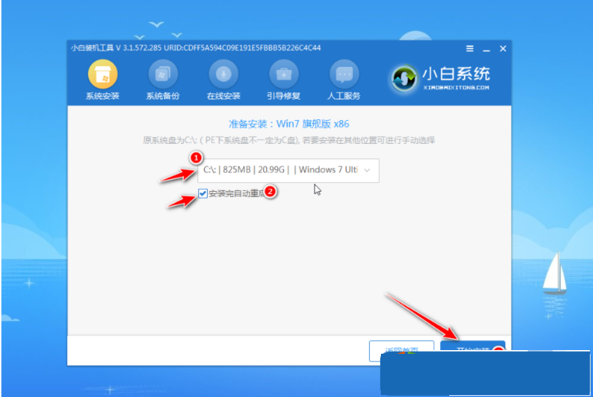Click the 准备安装 Win7 旗舰版 x86 heading
This screenshot has height=397, width=593.
[x=289, y=124]
